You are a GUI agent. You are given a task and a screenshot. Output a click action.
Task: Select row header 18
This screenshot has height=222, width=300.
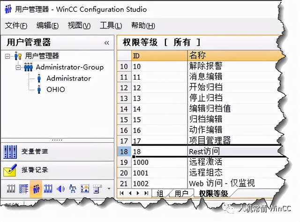124,152
